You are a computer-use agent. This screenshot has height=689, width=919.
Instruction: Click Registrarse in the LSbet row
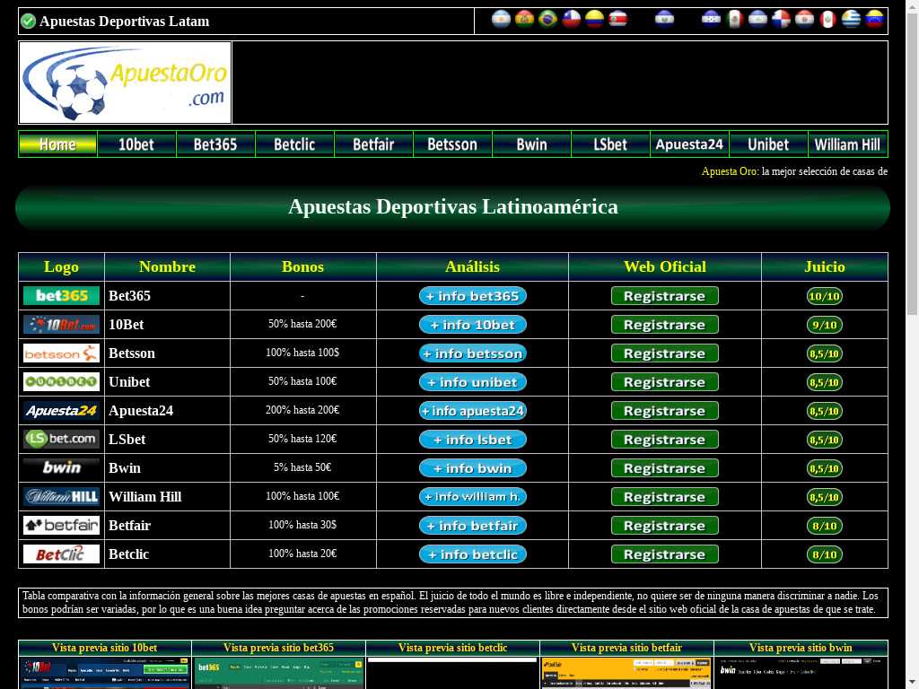[x=665, y=440]
